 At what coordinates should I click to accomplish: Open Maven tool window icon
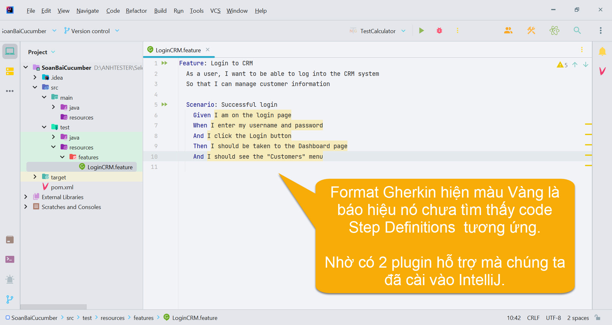tap(602, 71)
